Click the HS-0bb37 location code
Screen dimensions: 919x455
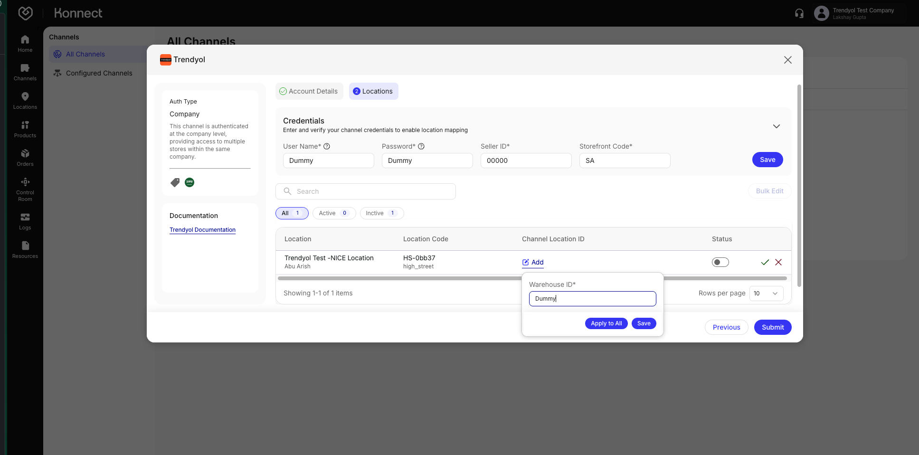[x=419, y=258]
